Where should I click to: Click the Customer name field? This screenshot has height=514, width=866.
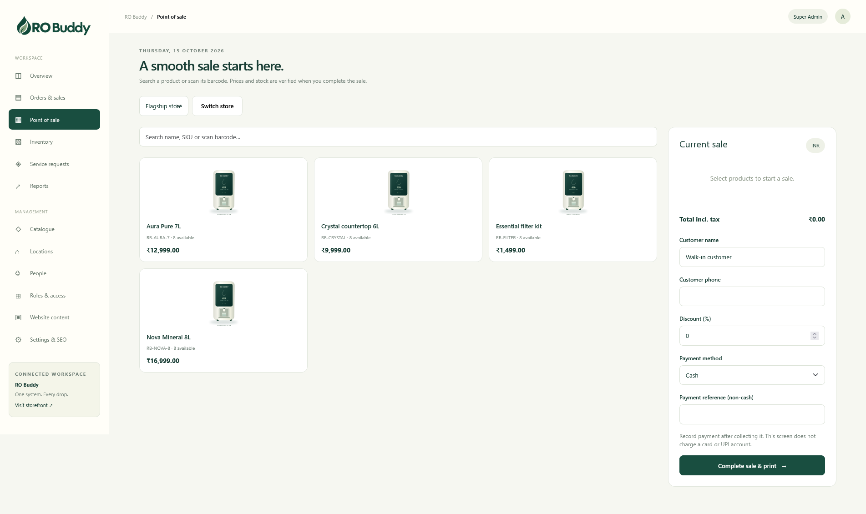(x=752, y=257)
